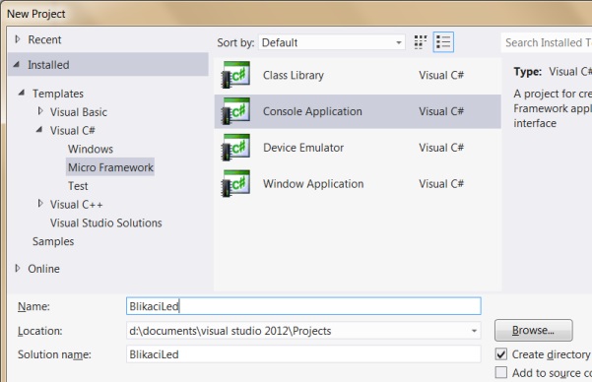Viewport: 592px width, 382px height.
Task: Click the Solution name field
Action: (303, 354)
